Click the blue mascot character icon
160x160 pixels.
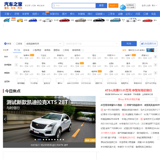coord(123,7)
